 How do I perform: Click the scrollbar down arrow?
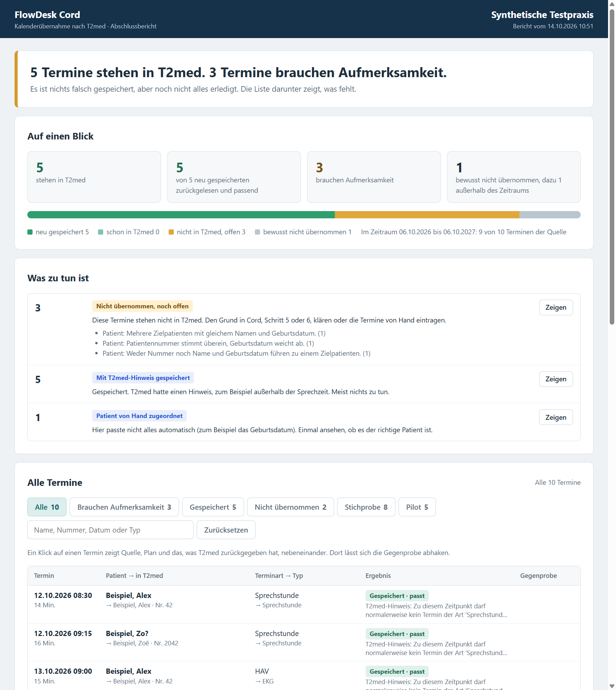[x=612, y=686]
